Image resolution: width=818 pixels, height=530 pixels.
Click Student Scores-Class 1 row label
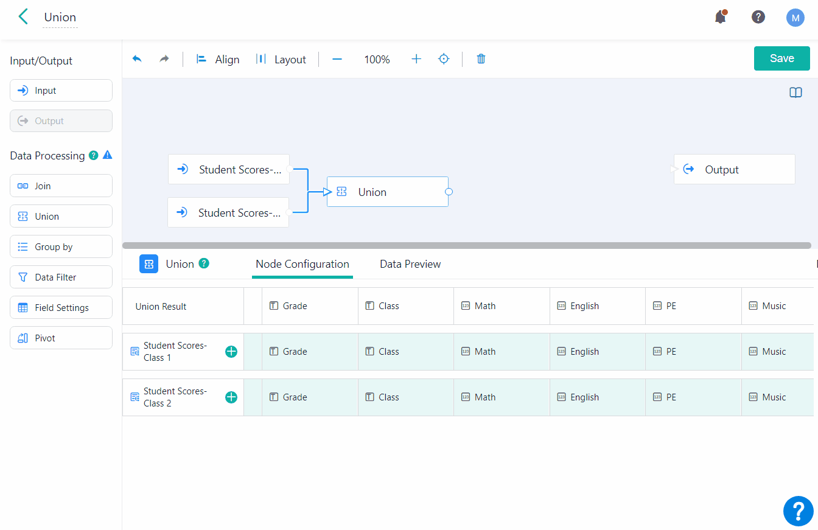[x=175, y=352]
